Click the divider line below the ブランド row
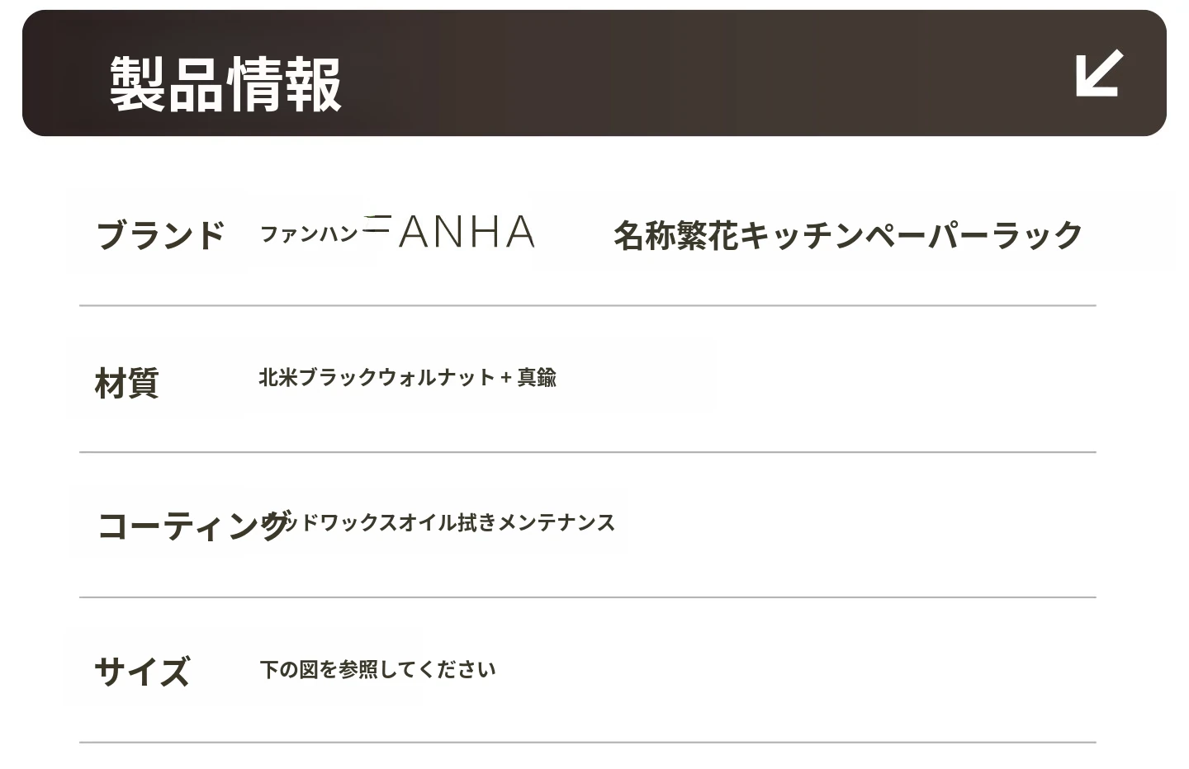Viewport: 1189px width, 769px height. click(x=587, y=305)
